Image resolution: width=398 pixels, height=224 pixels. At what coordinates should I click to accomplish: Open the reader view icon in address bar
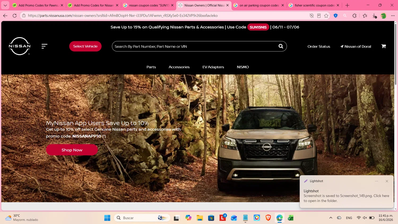pos(319,16)
